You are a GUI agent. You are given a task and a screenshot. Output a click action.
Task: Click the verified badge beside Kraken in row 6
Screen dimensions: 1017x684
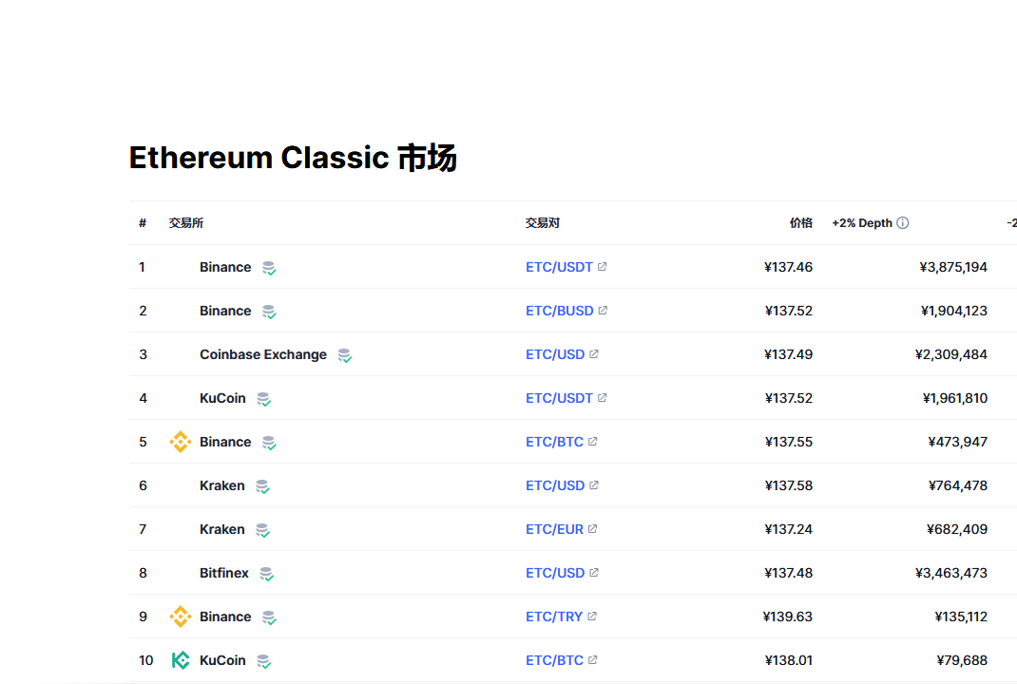(262, 486)
